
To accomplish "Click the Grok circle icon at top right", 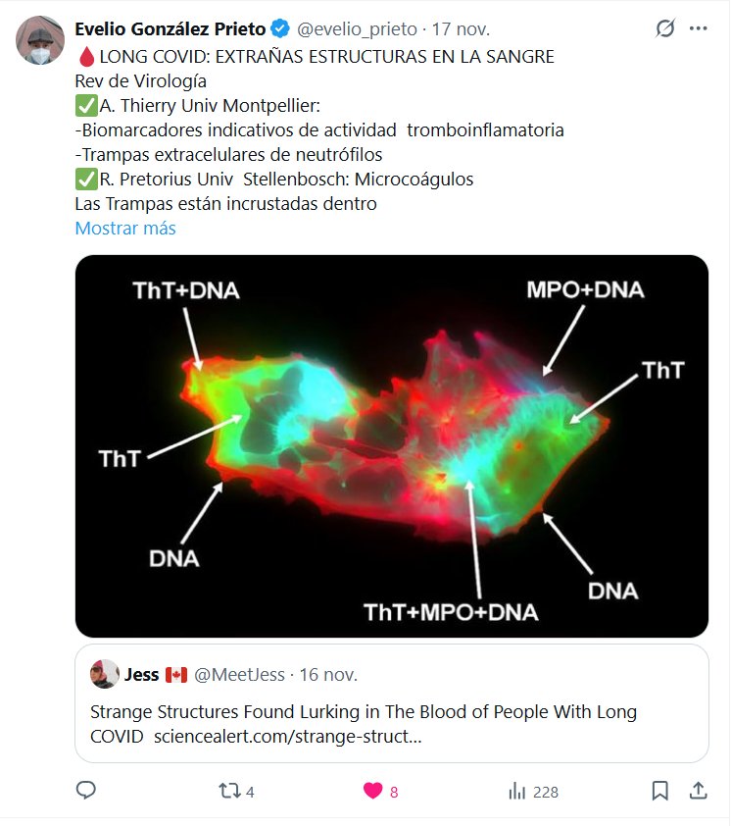I will (x=665, y=28).
